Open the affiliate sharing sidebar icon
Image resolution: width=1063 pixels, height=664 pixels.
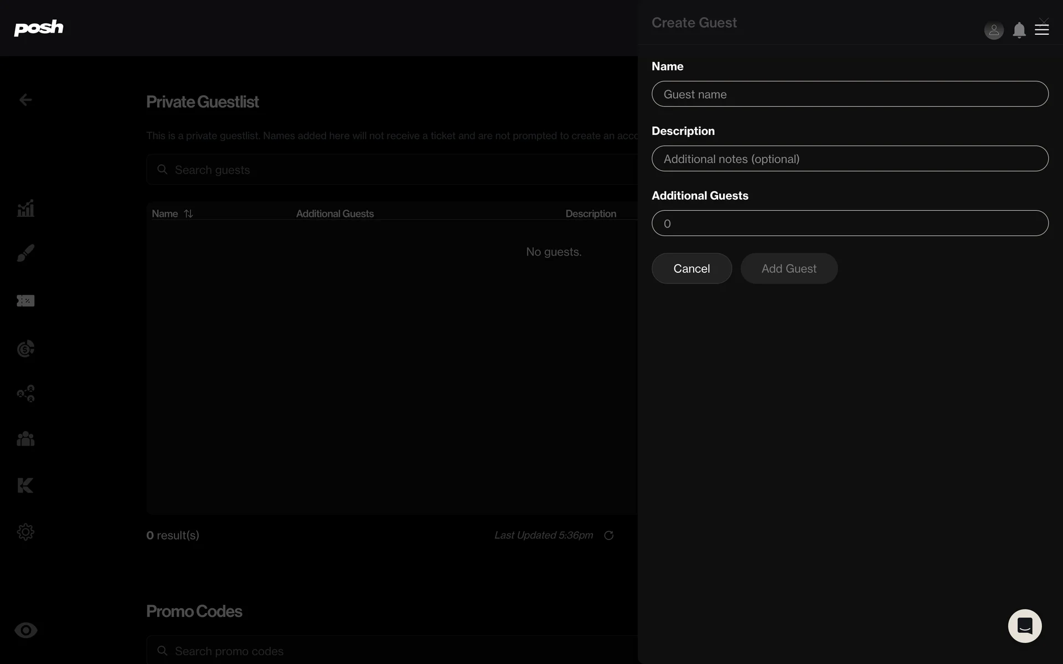25,393
